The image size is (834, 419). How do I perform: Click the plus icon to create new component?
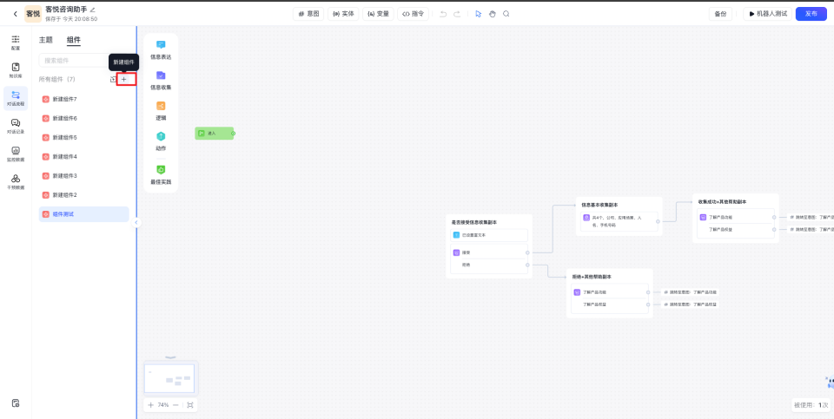pos(124,79)
